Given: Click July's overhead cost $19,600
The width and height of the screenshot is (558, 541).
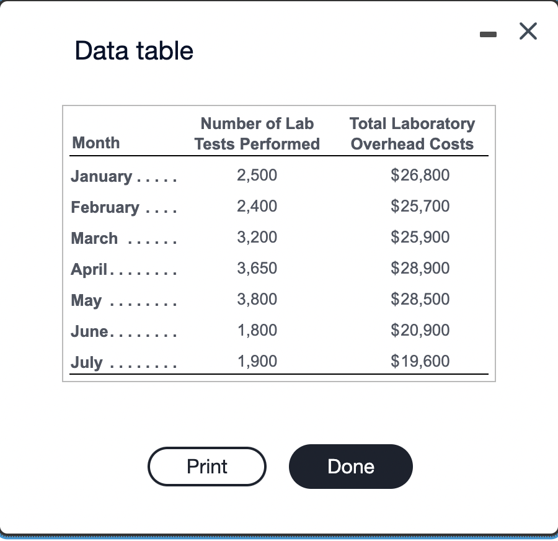Looking at the screenshot, I should (420, 361).
